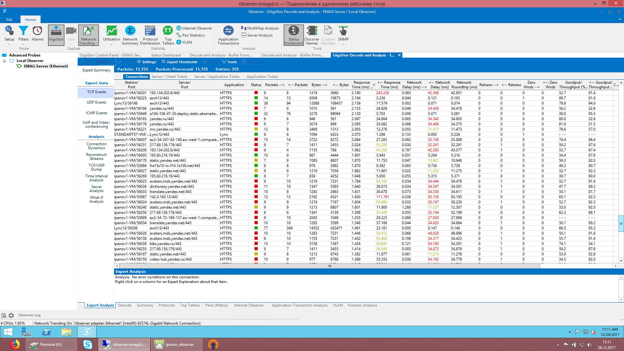Image resolution: width=624 pixels, height=351 pixels.
Task: Click the Network Summary sigma icon
Action: point(130,31)
